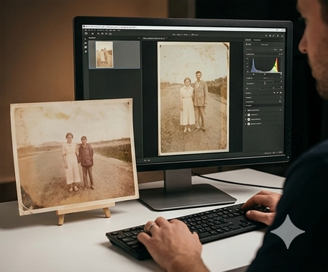The width and height of the screenshot is (328, 272).
Task: Collapse the layer group header arrow
Action: click(245, 110)
